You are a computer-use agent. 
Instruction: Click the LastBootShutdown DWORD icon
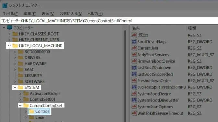[134, 67]
